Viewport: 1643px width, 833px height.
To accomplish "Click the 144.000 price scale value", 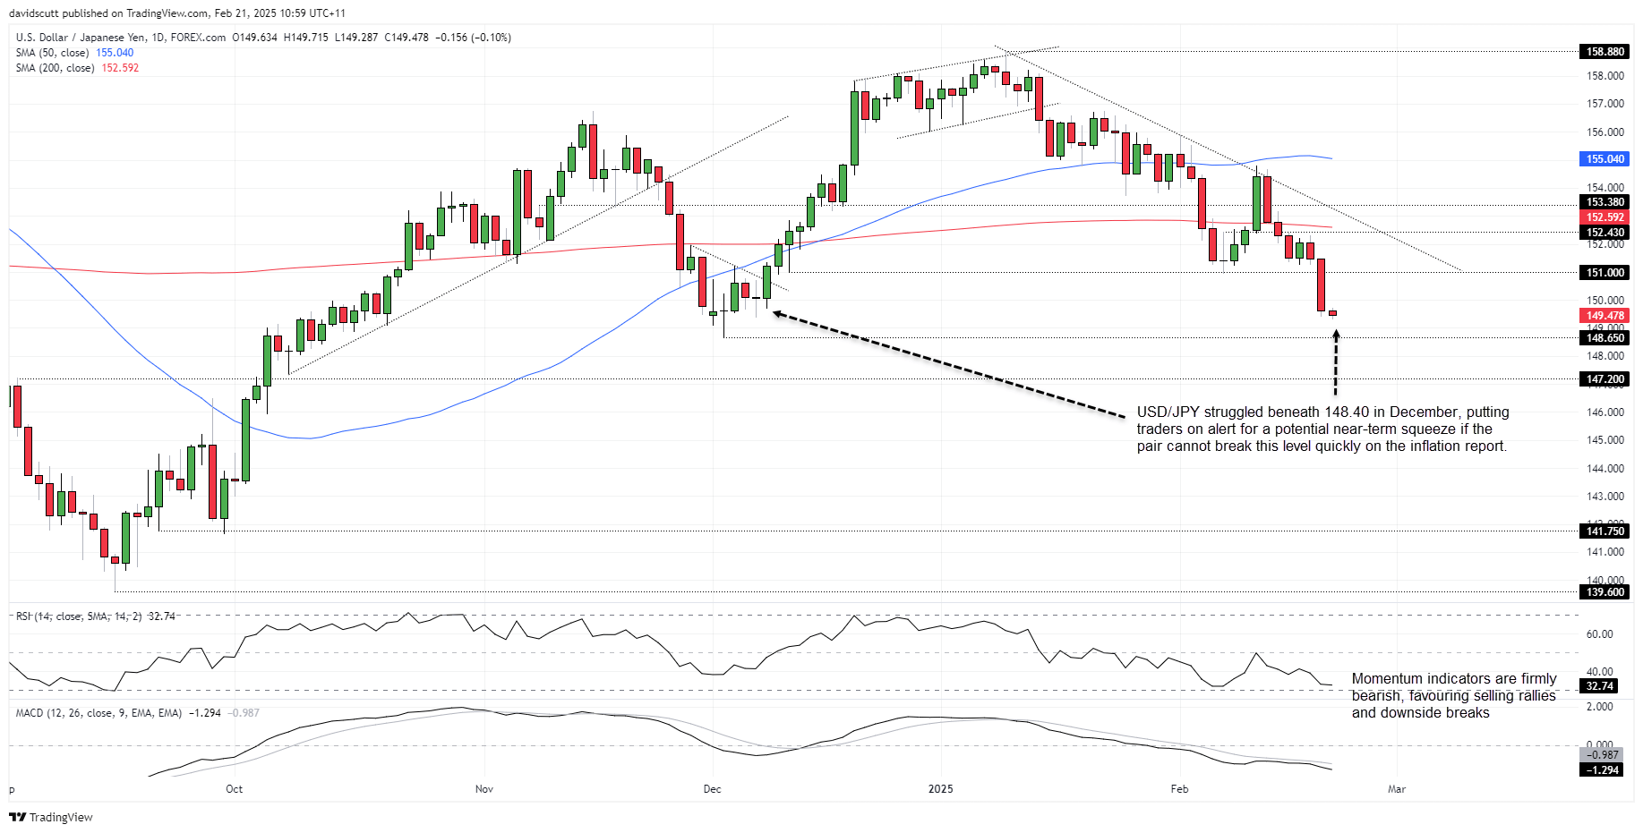I will coord(1605,469).
